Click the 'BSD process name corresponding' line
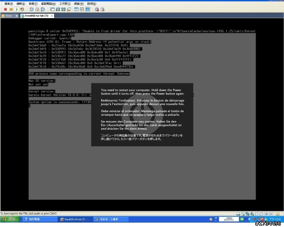This screenshot has height=227, width=284. (x=79, y=74)
